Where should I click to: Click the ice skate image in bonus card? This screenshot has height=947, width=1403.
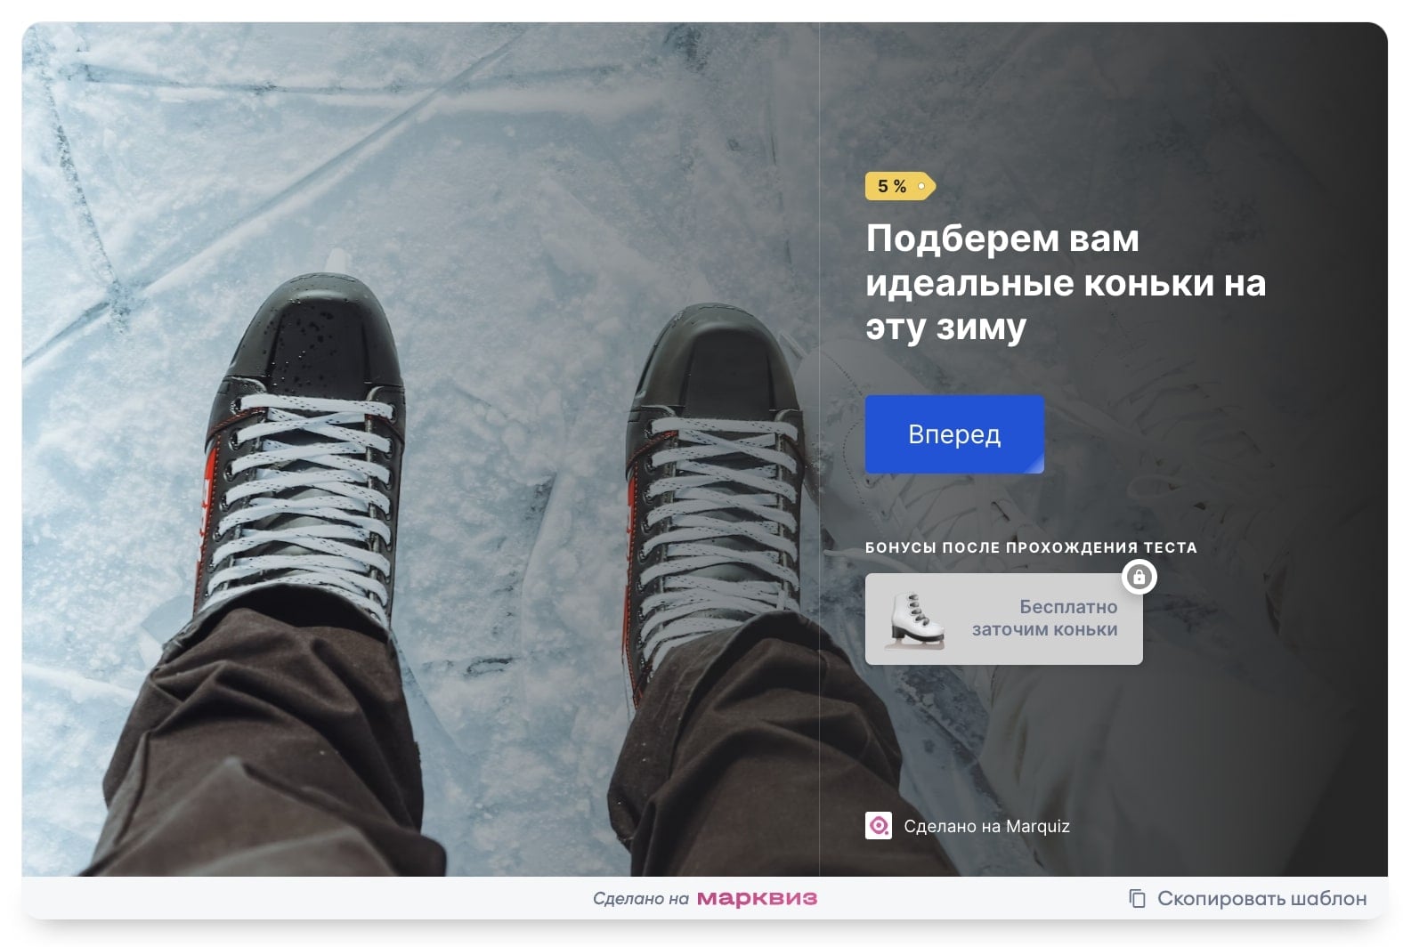(914, 620)
